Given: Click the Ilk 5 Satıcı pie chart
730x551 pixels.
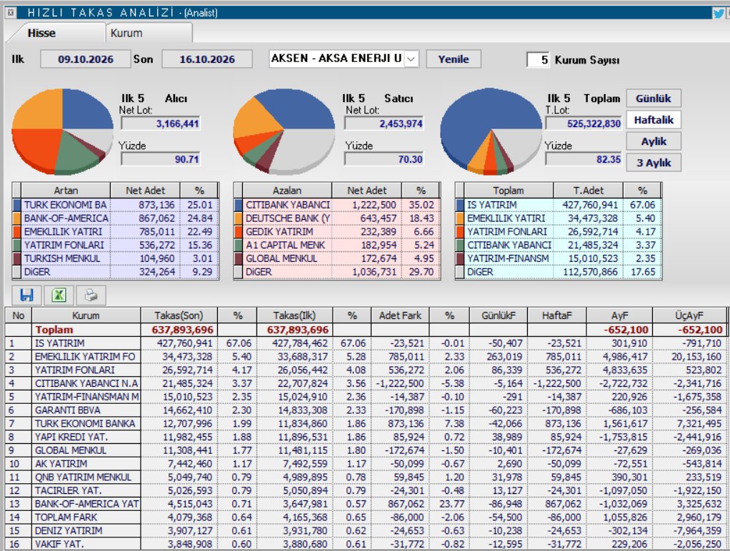Looking at the screenshot, I should coord(284,131).
